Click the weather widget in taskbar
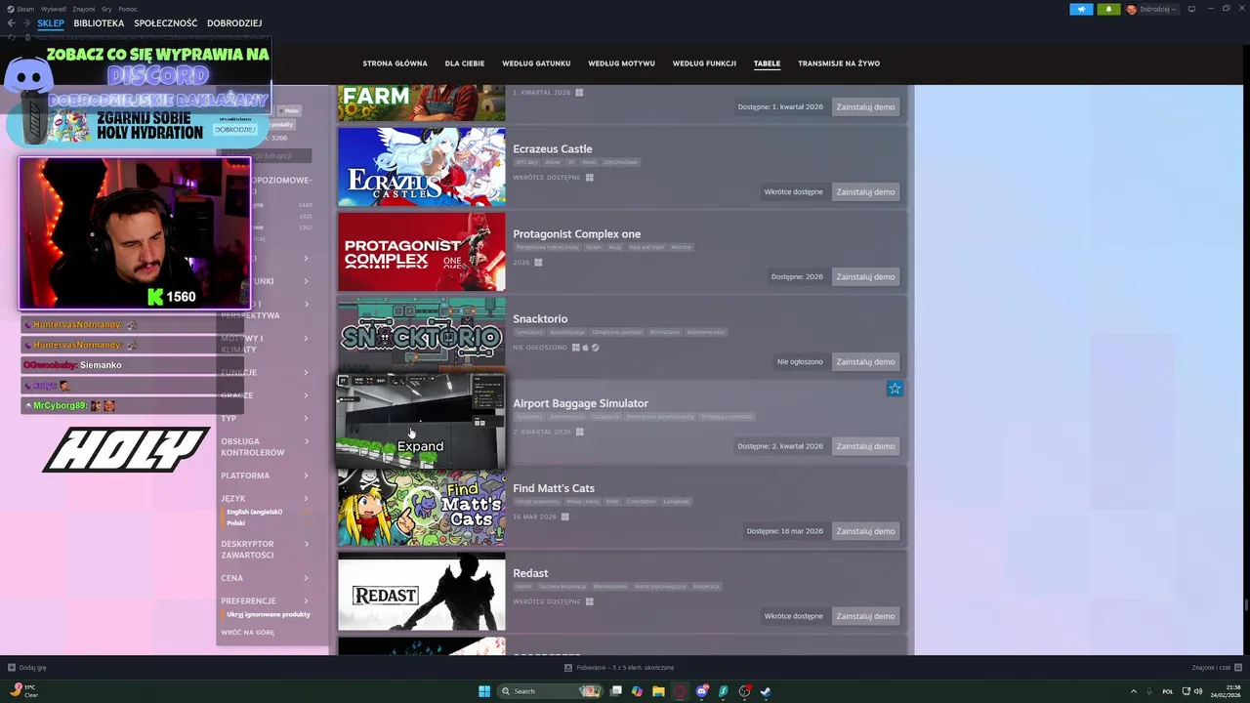 pyautogui.click(x=24, y=691)
